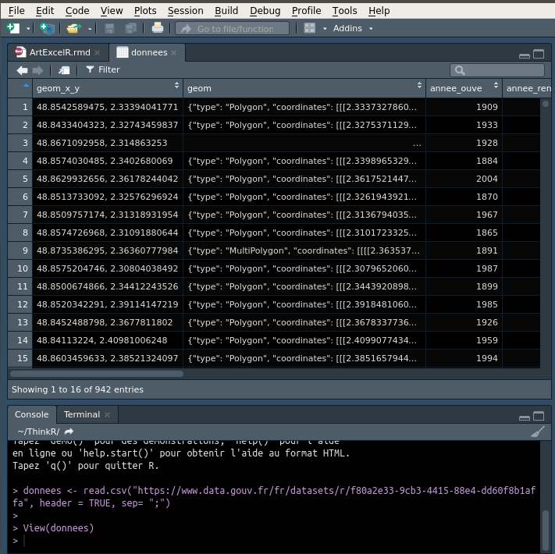Click the Save all documents icon
This screenshot has width=555, height=554.
click(x=130, y=28)
